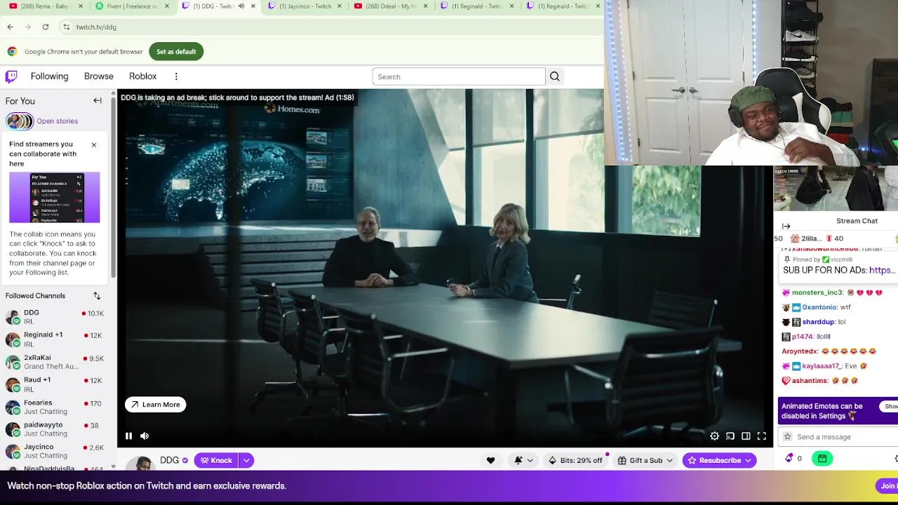
Task: Open paidwayyto followed channel
Action: [55, 429]
